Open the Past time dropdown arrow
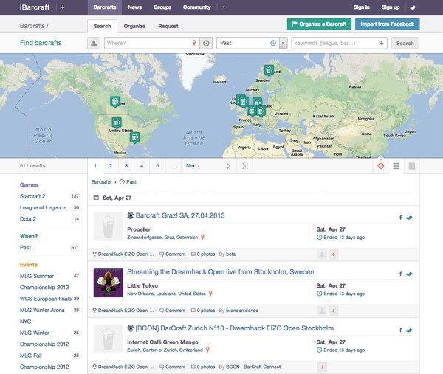This screenshot has width=443, height=374. pyautogui.click(x=283, y=44)
